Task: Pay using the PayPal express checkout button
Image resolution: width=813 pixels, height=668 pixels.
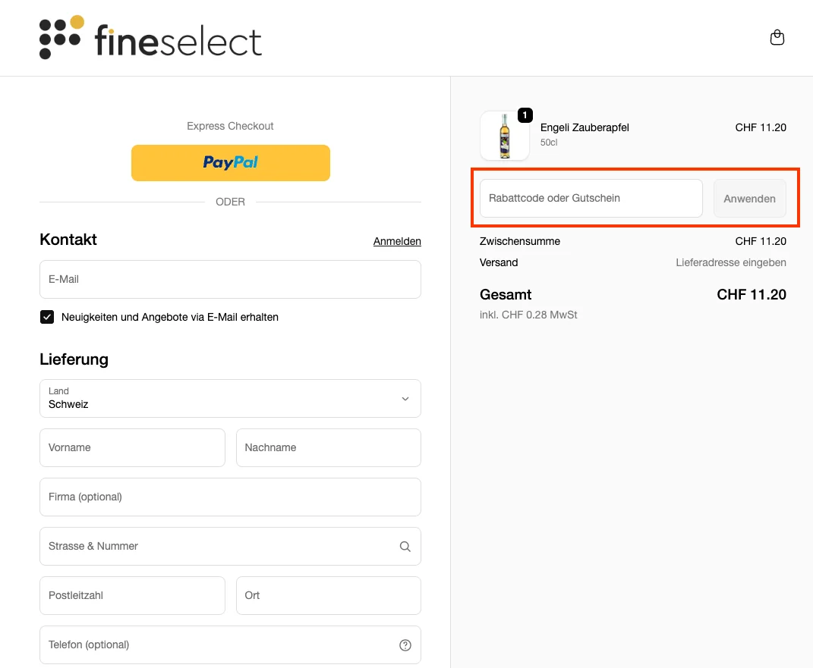Action: click(230, 162)
